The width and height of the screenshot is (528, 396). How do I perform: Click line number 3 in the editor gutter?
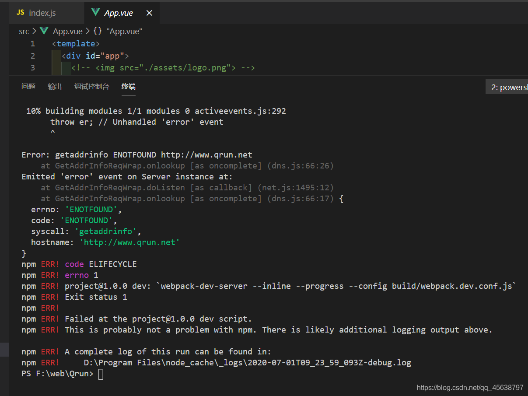[32, 68]
